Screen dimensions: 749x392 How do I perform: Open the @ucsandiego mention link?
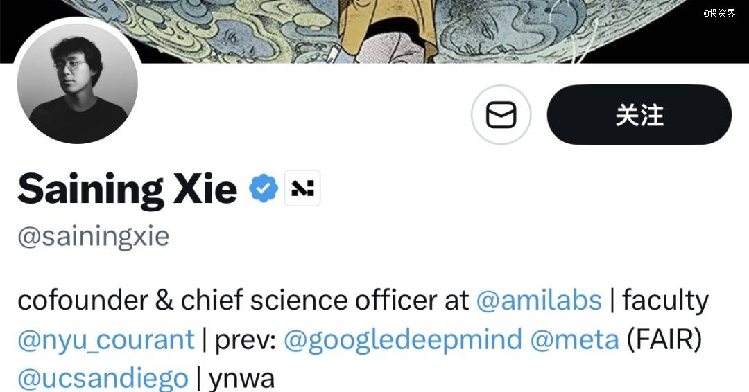tap(103, 379)
